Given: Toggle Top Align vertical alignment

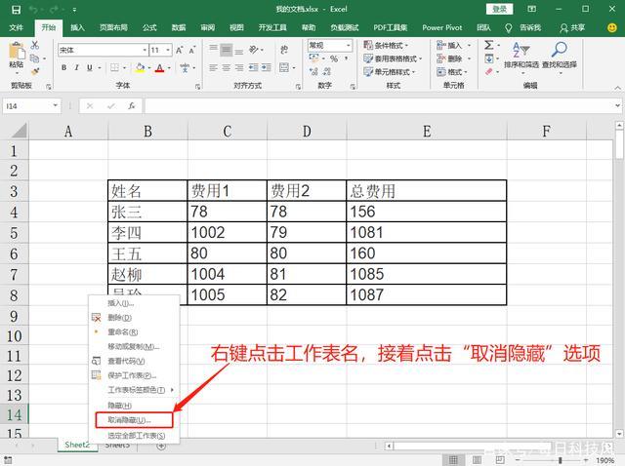Looking at the screenshot, I should click(x=214, y=50).
